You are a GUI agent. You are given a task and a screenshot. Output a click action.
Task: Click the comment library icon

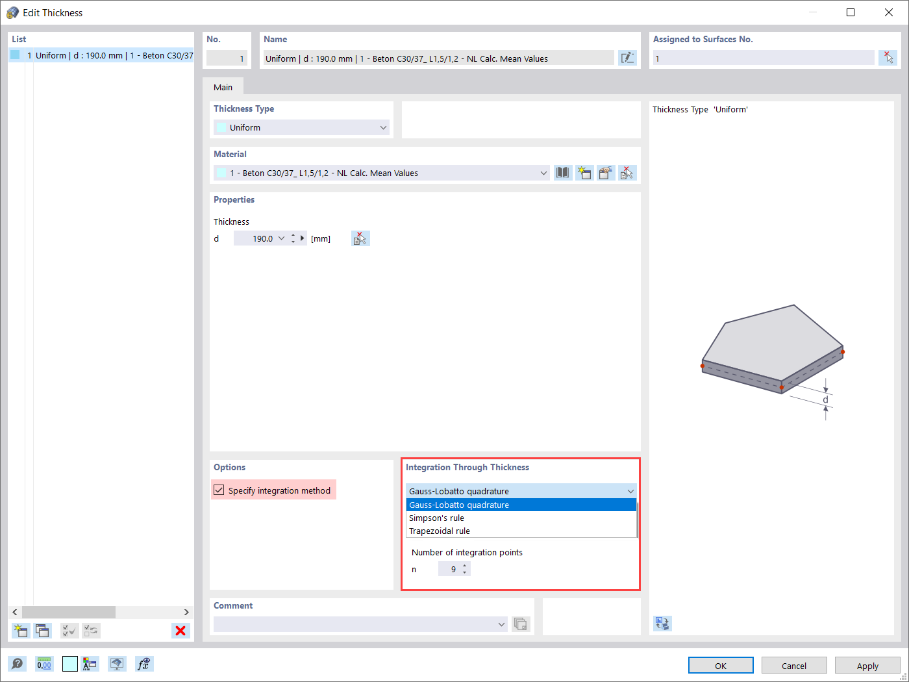click(521, 624)
